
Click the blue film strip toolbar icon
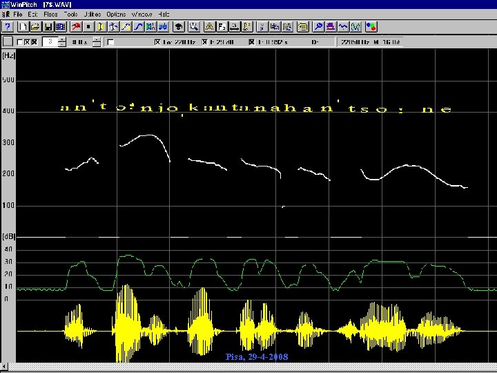pyautogui.click(x=61, y=27)
